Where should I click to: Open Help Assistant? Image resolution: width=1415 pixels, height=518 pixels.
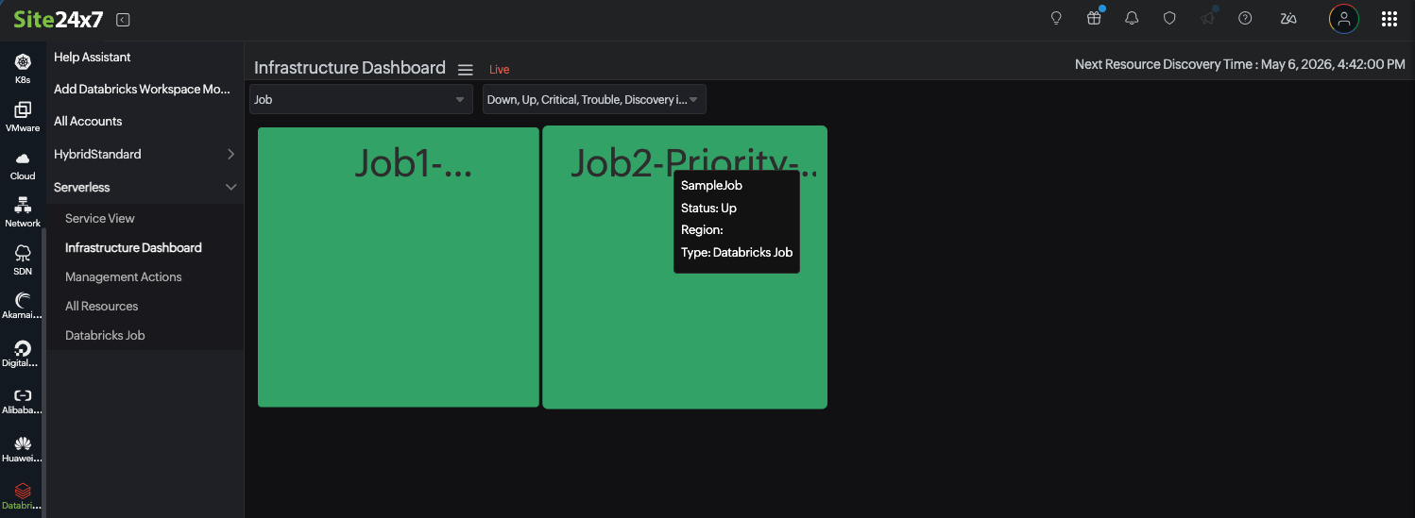[93, 57]
